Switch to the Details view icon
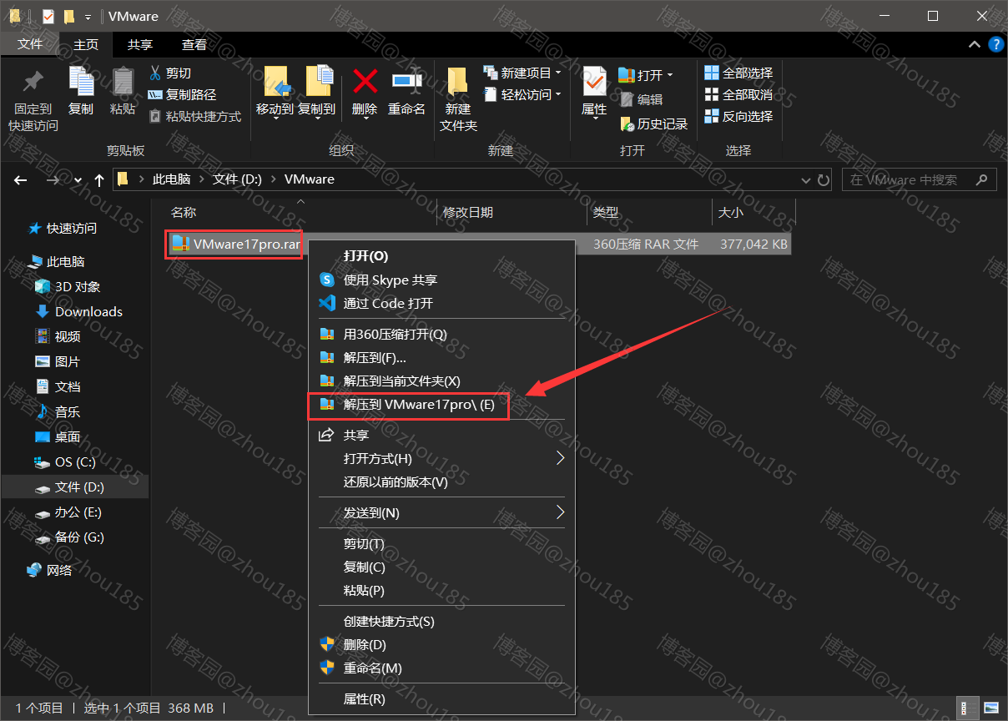Screen dimensions: 1008x721 tap(967, 708)
